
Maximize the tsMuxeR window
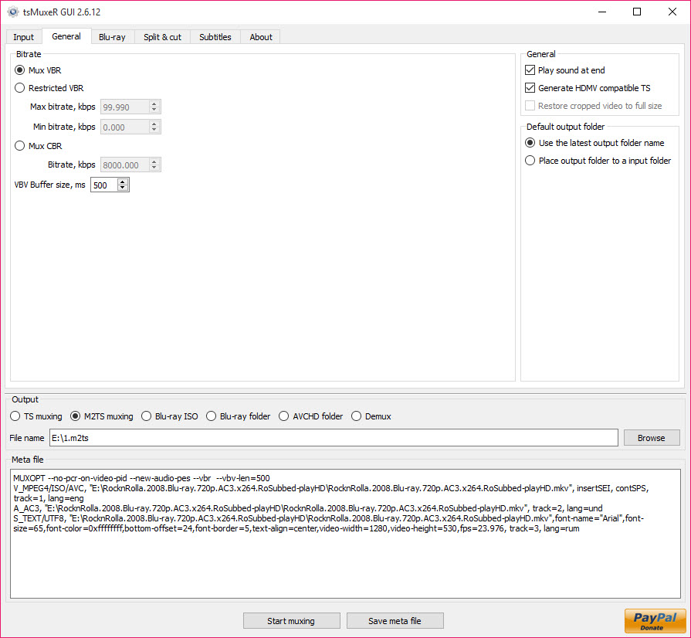coord(637,12)
